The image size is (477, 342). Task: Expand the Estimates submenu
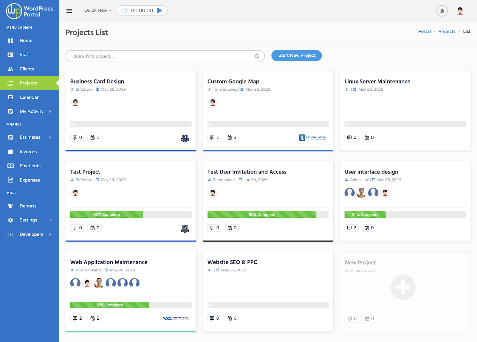point(50,137)
